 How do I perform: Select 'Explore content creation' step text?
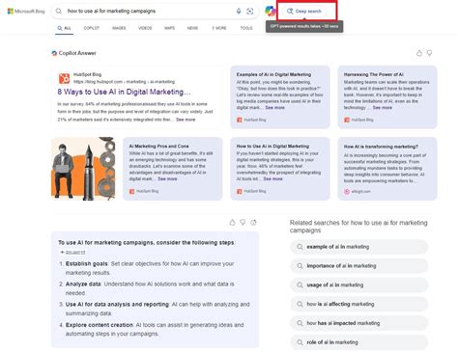click(x=100, y=325)
